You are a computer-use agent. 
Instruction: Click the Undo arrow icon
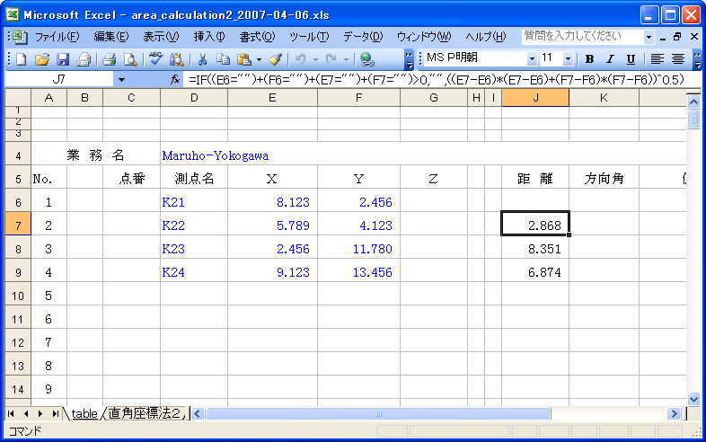point(300,59)
